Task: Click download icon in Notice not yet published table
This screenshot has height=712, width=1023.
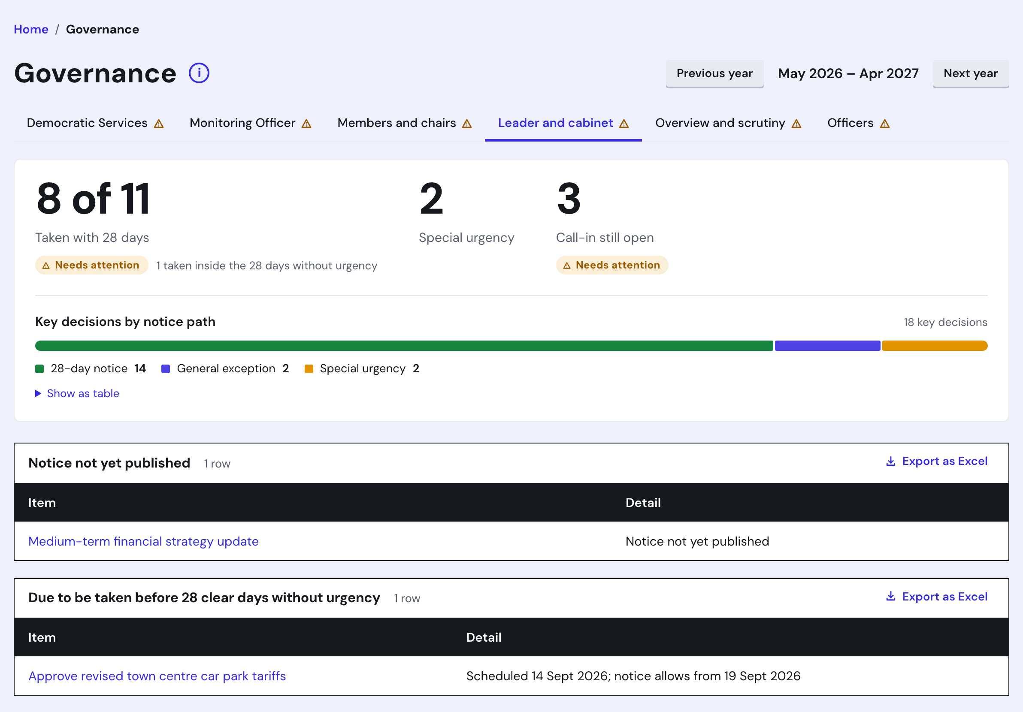Action: [x=891, y=462]
